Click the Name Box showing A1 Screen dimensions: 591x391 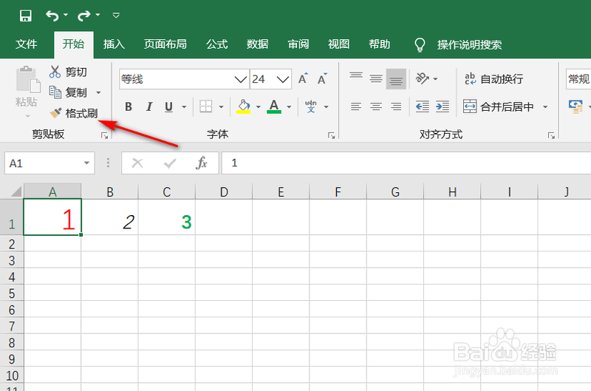(44, 163)
